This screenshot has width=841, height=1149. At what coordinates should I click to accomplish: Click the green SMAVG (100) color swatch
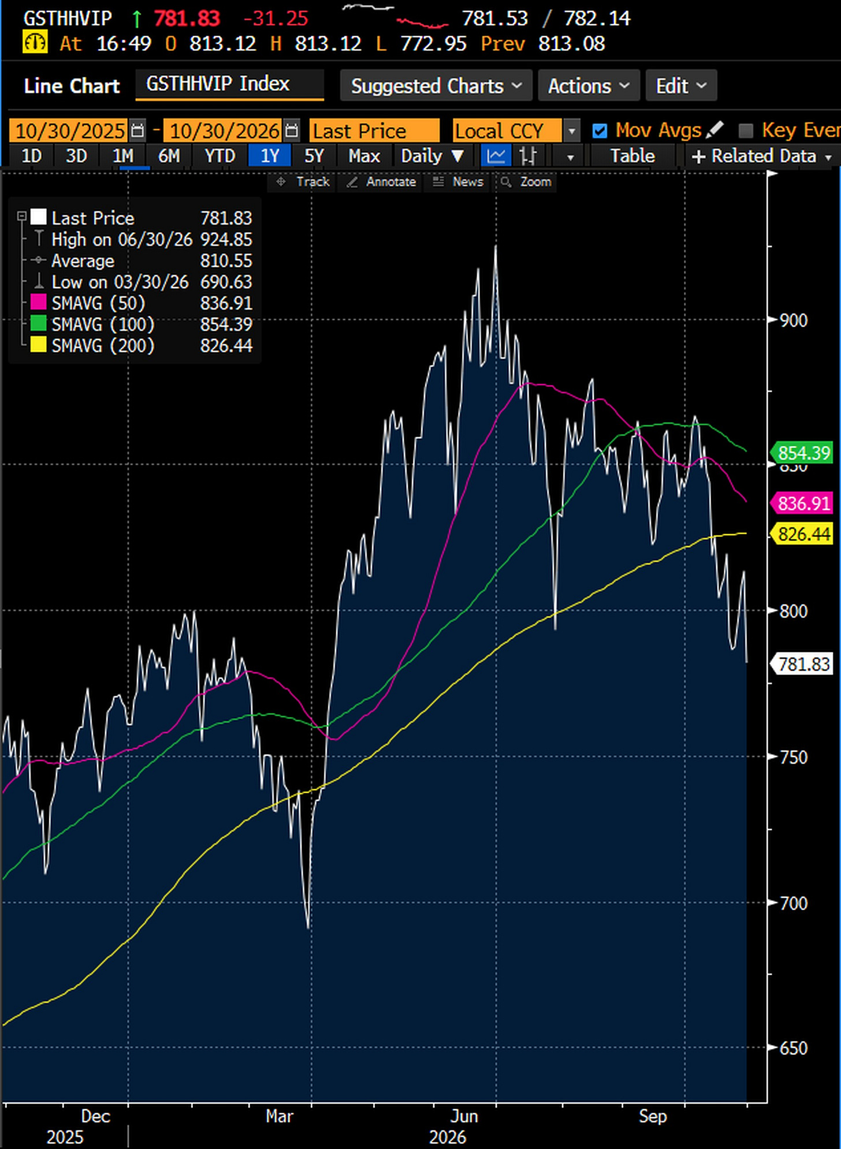coord(39,324)
